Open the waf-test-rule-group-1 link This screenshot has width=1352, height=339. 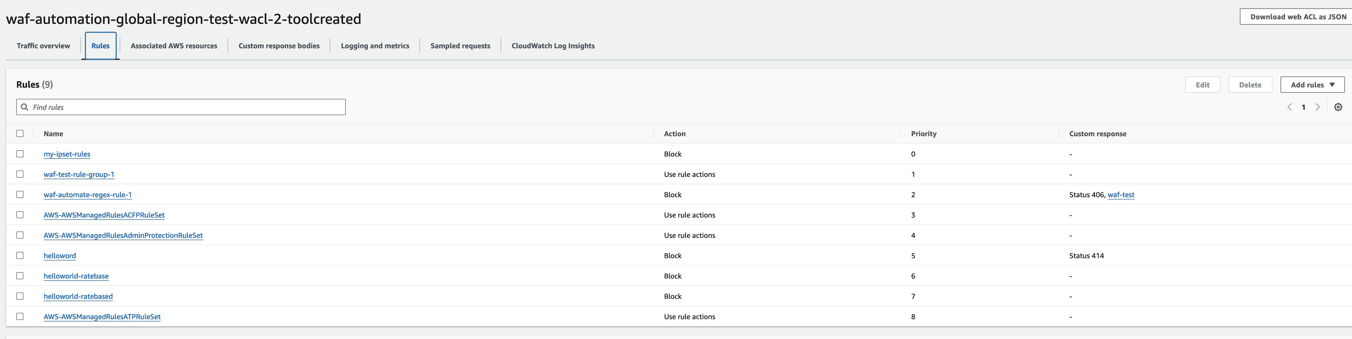79,174
